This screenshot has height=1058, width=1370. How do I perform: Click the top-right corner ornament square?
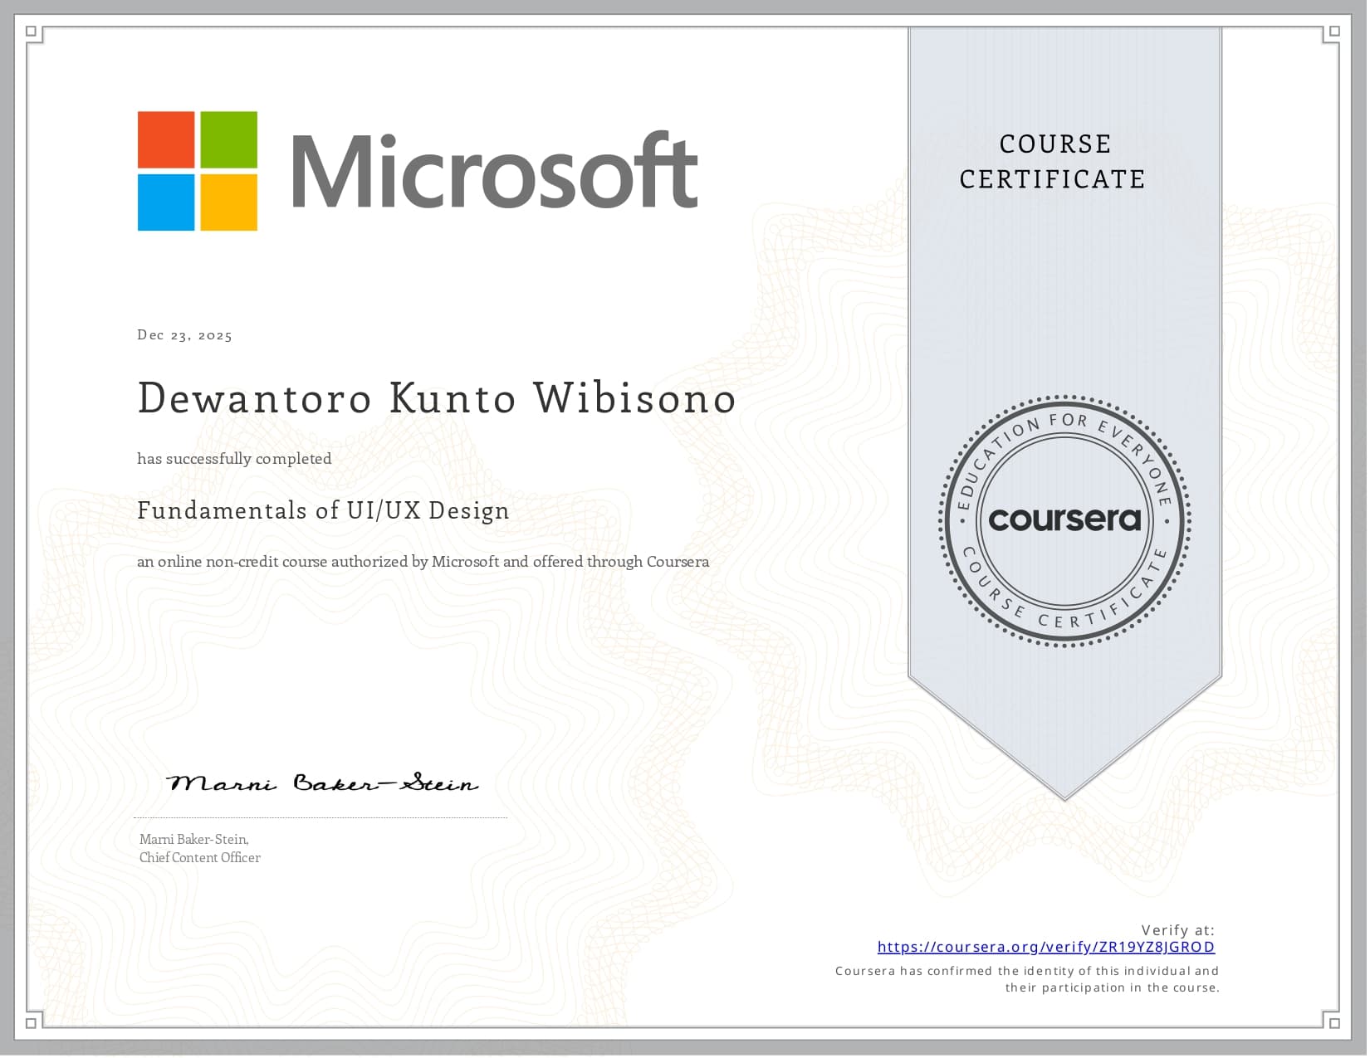pos(1333,32)
